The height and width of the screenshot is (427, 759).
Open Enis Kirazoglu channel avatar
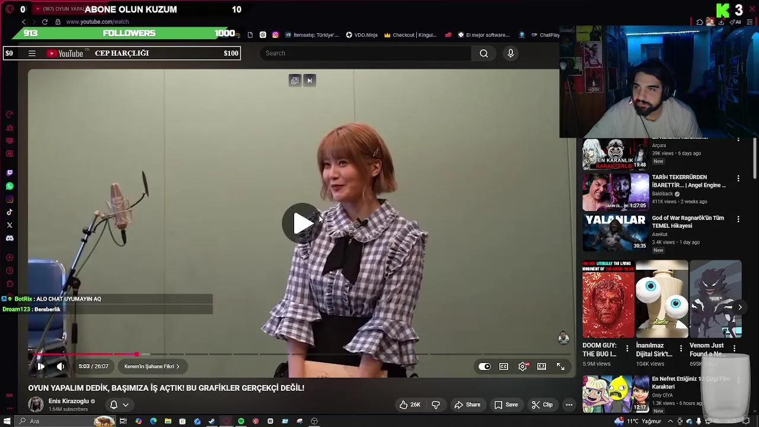coord(36,404)
